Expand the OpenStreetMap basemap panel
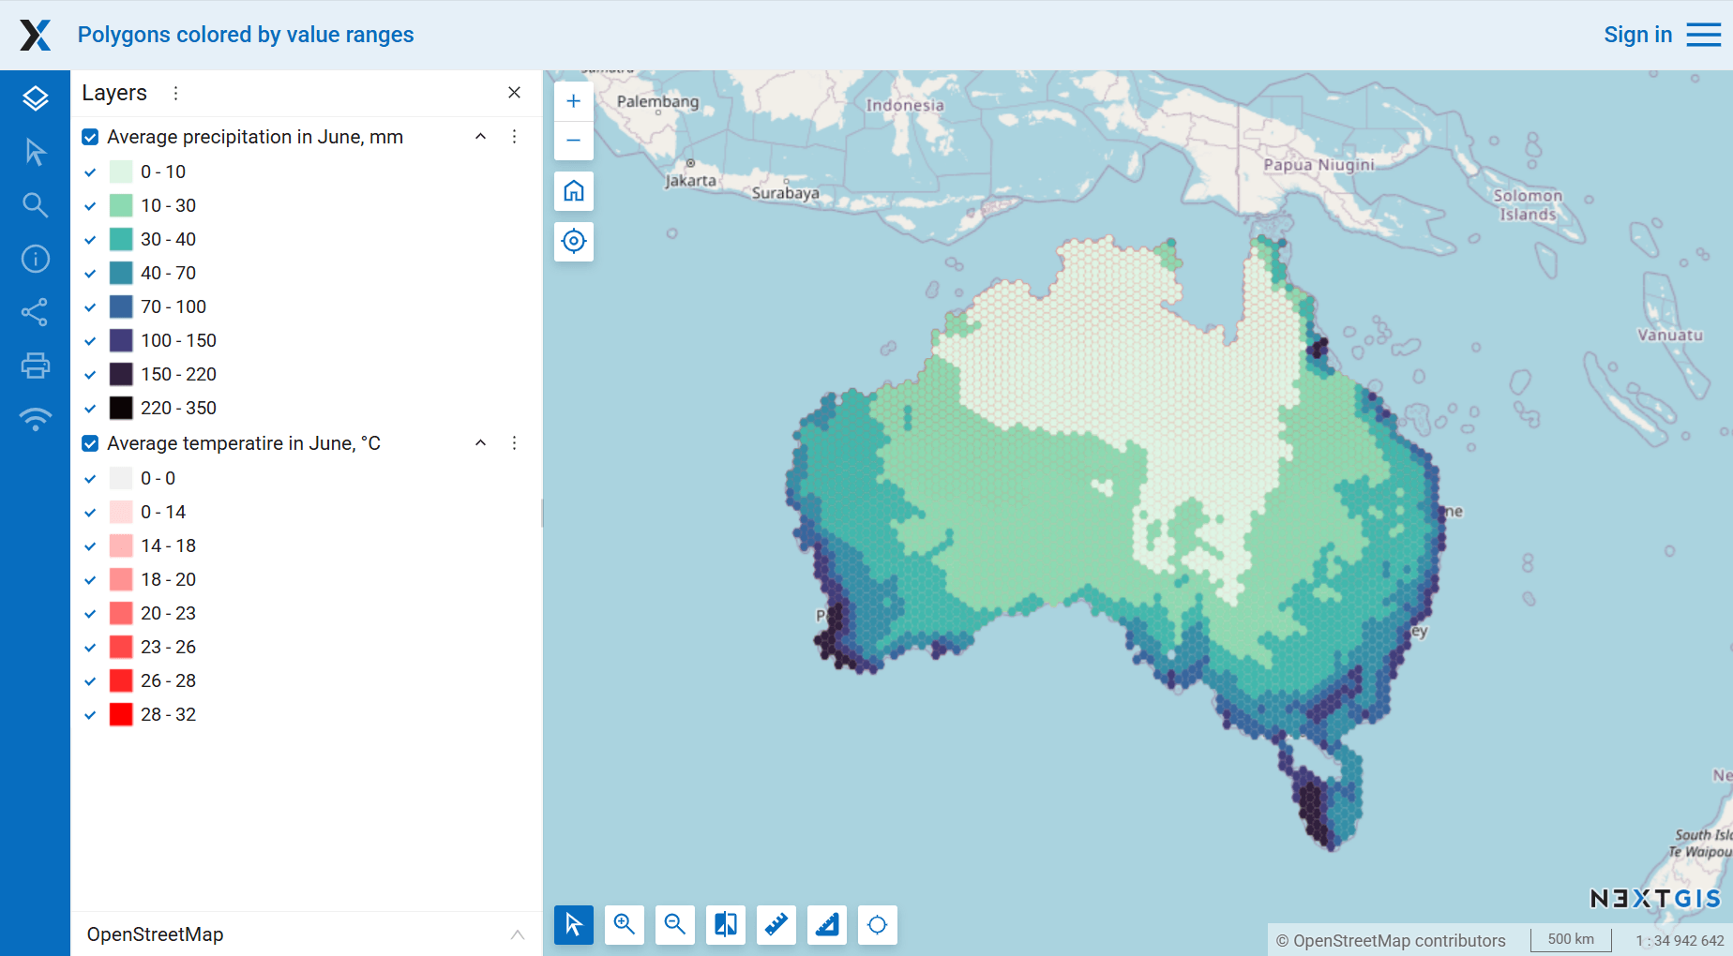The height and width of the screenshot is (956, 1733). click(x=517, y=934)
